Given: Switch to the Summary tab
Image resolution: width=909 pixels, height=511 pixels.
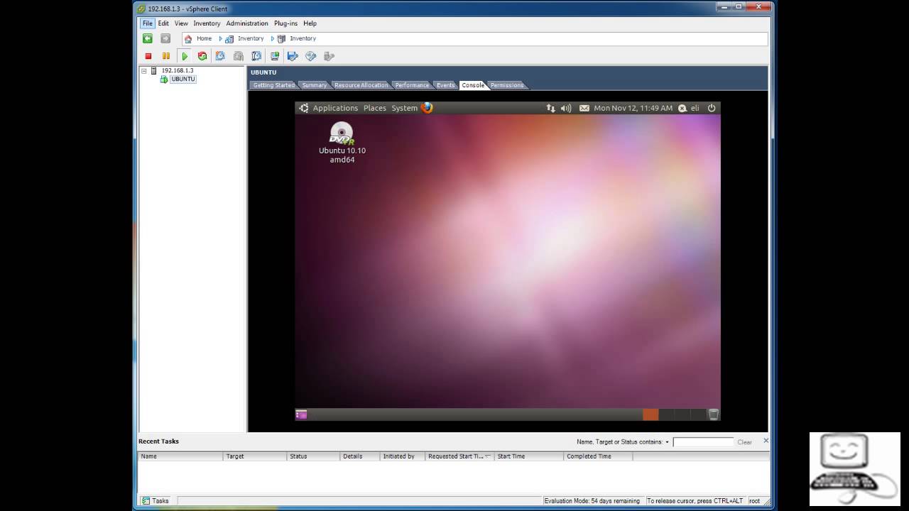Looking at the screenshot, I should (x=314, y=85).
